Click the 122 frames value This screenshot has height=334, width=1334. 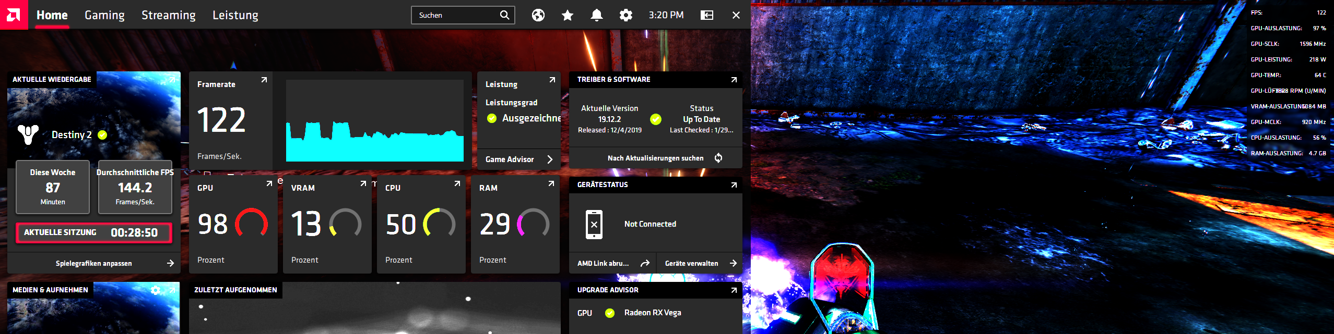point(221,120)
